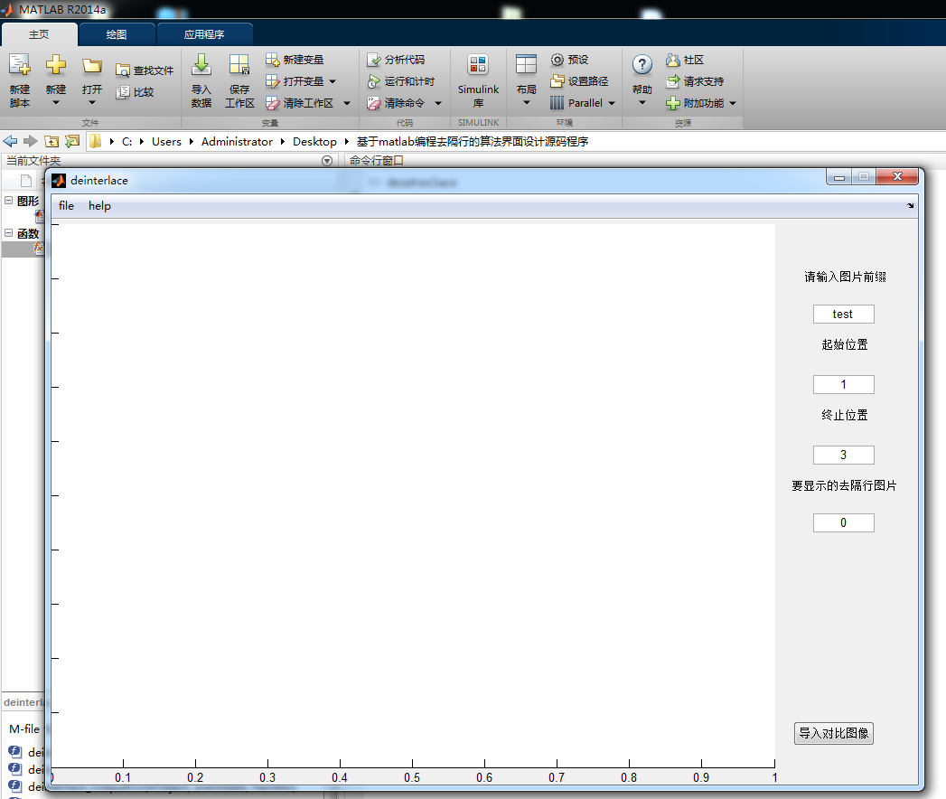Click the start position (起始位置) field

843,384
